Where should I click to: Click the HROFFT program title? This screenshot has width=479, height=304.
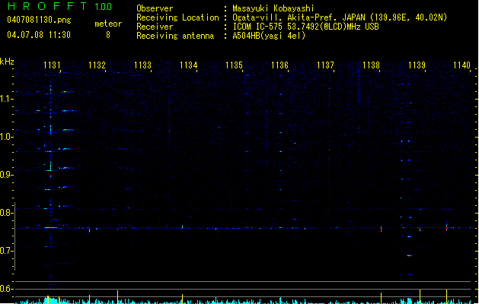46,6
